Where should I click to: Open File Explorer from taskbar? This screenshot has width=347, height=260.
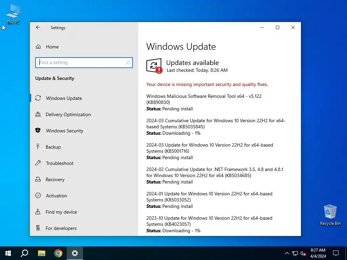41,253
